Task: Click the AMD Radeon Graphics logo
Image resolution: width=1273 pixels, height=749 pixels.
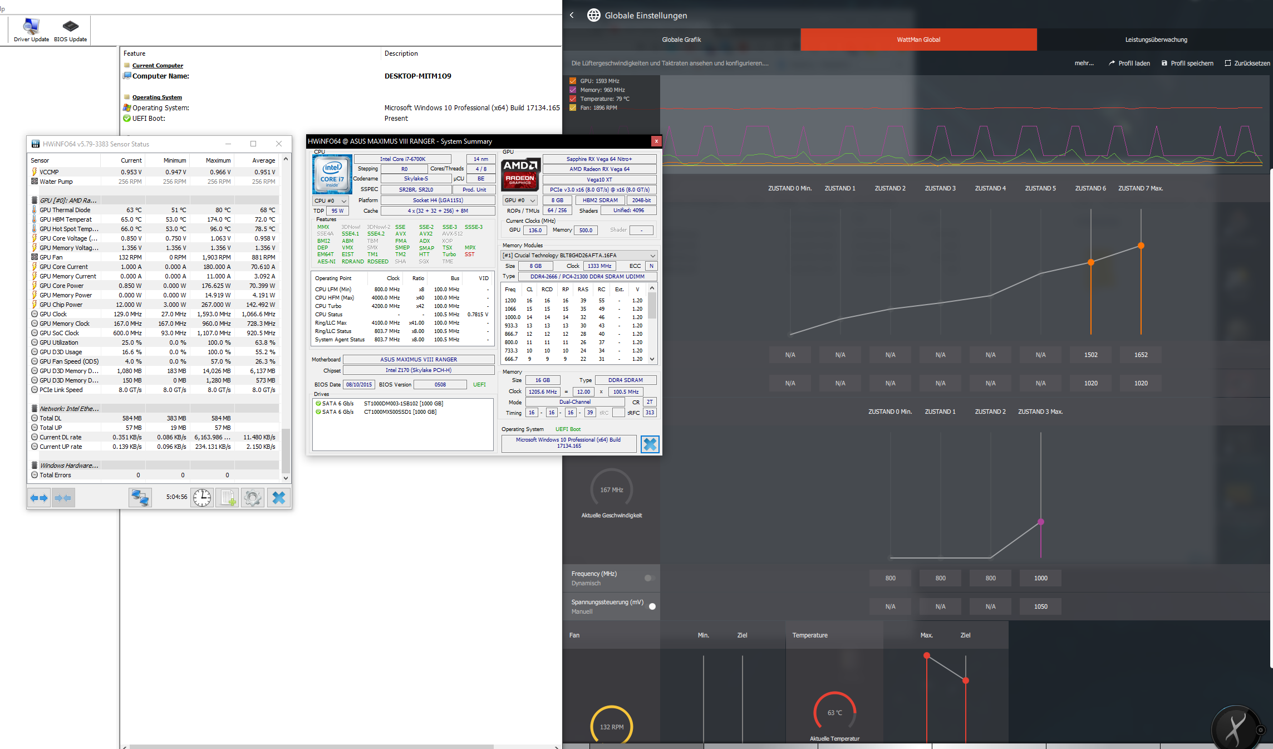Action: click(x=520, y=174)
